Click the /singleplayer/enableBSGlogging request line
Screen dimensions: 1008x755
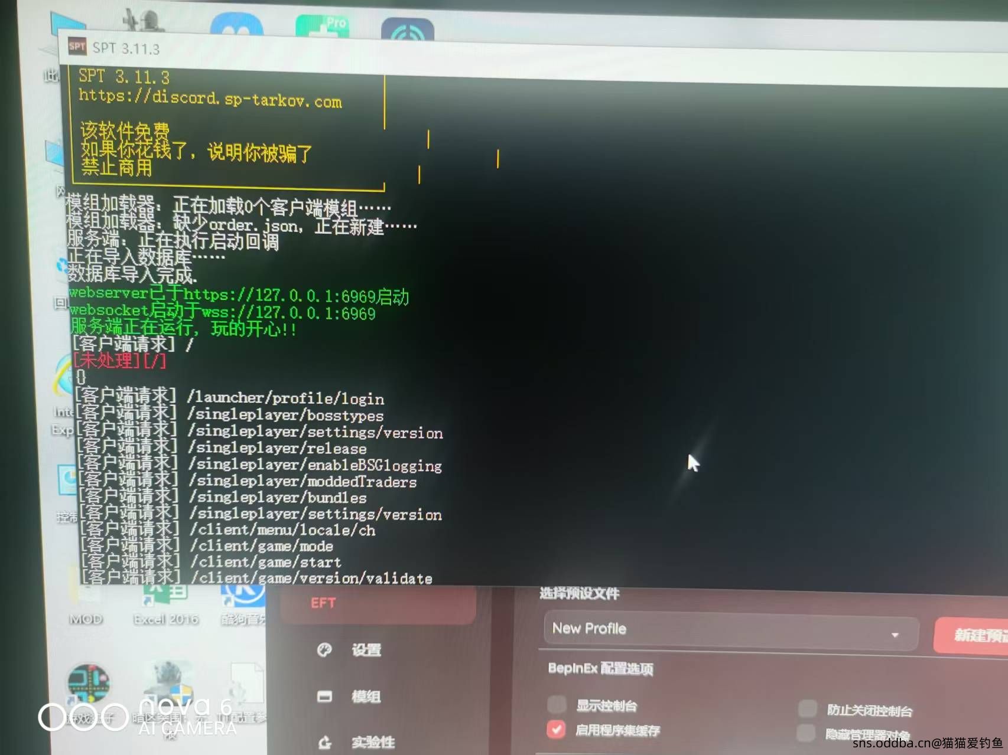260,464
